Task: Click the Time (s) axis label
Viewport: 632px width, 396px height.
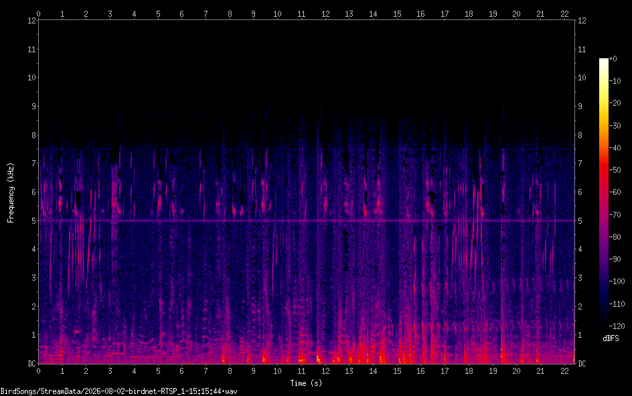Action: pyautogui.click(x=306, y=383)
